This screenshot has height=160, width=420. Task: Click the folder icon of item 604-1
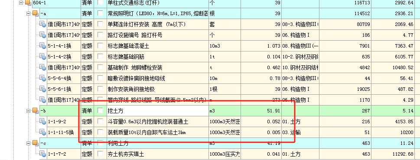(x=28, y=3)
